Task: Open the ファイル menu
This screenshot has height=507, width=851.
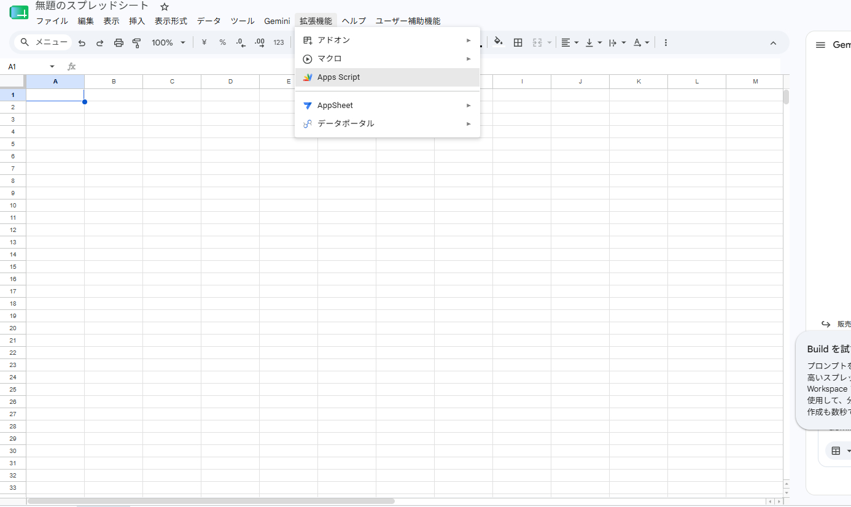Action: coord(52,21)
